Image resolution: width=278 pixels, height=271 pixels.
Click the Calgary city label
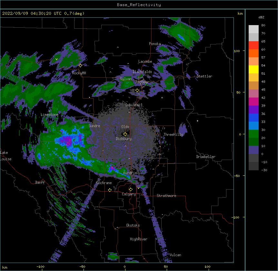129,194
